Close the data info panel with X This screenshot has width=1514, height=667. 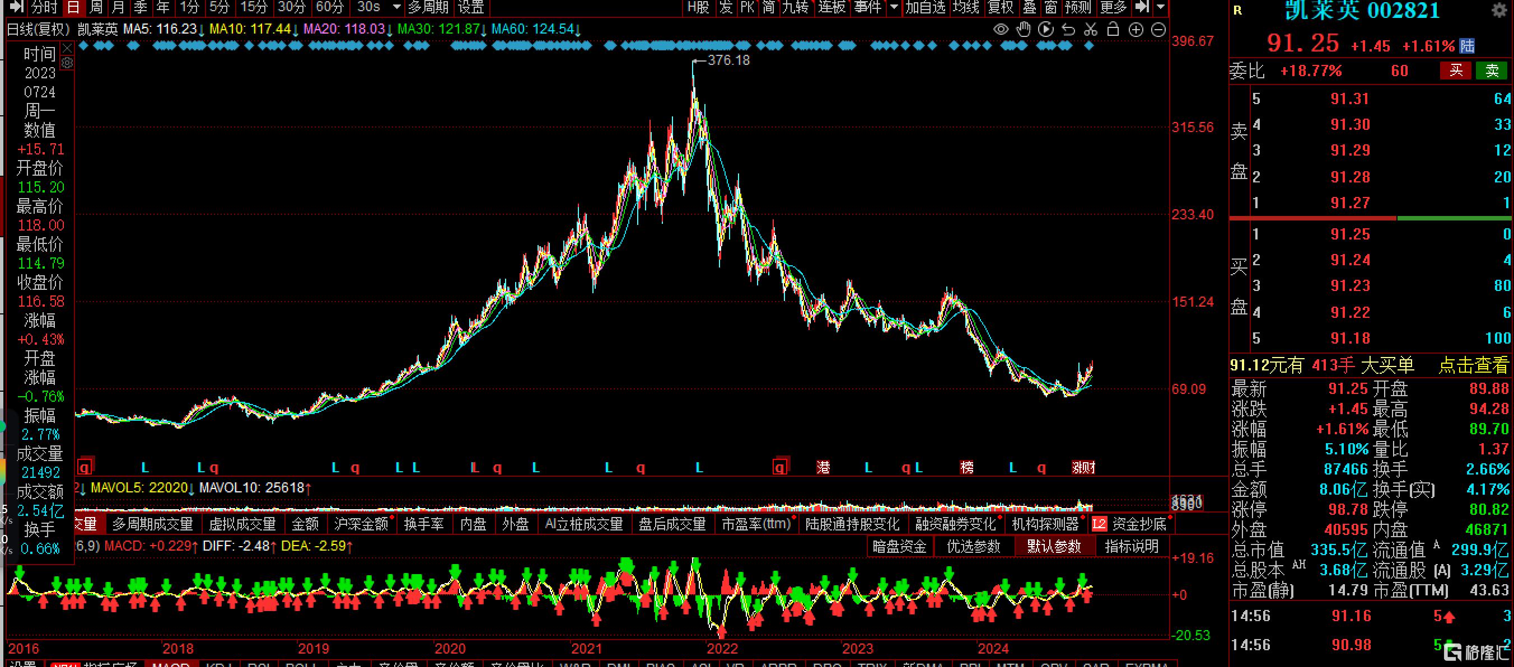click(68, 48)
